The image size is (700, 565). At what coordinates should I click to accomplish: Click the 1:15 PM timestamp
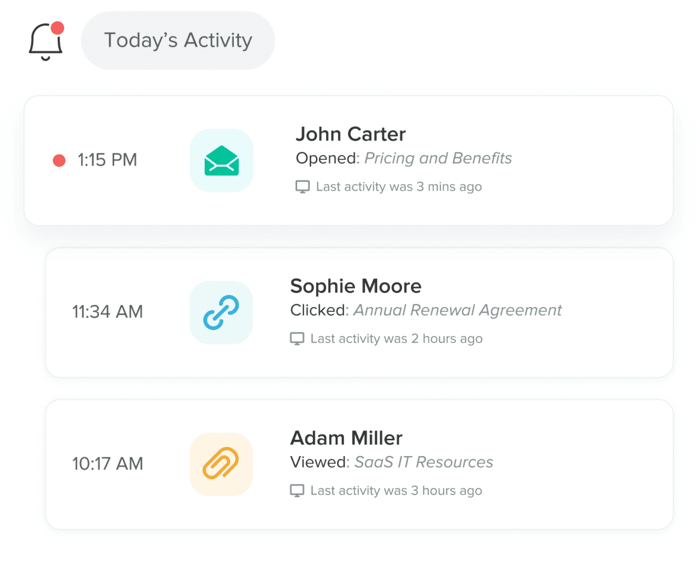[107, 160]
